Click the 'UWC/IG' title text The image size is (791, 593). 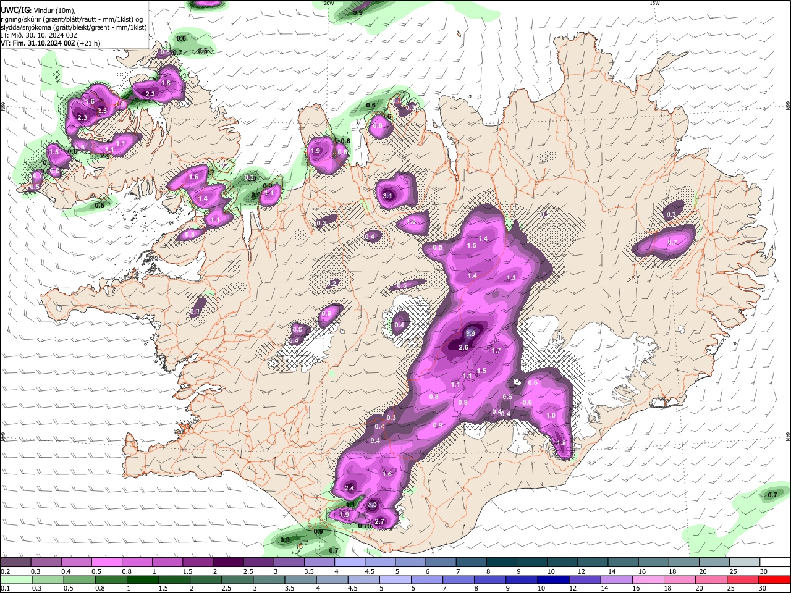click(x=15, y=10)
